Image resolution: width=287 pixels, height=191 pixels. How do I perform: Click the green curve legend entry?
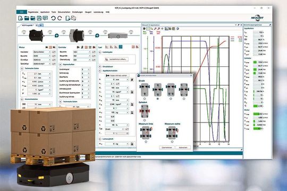[x=237, y=41]
